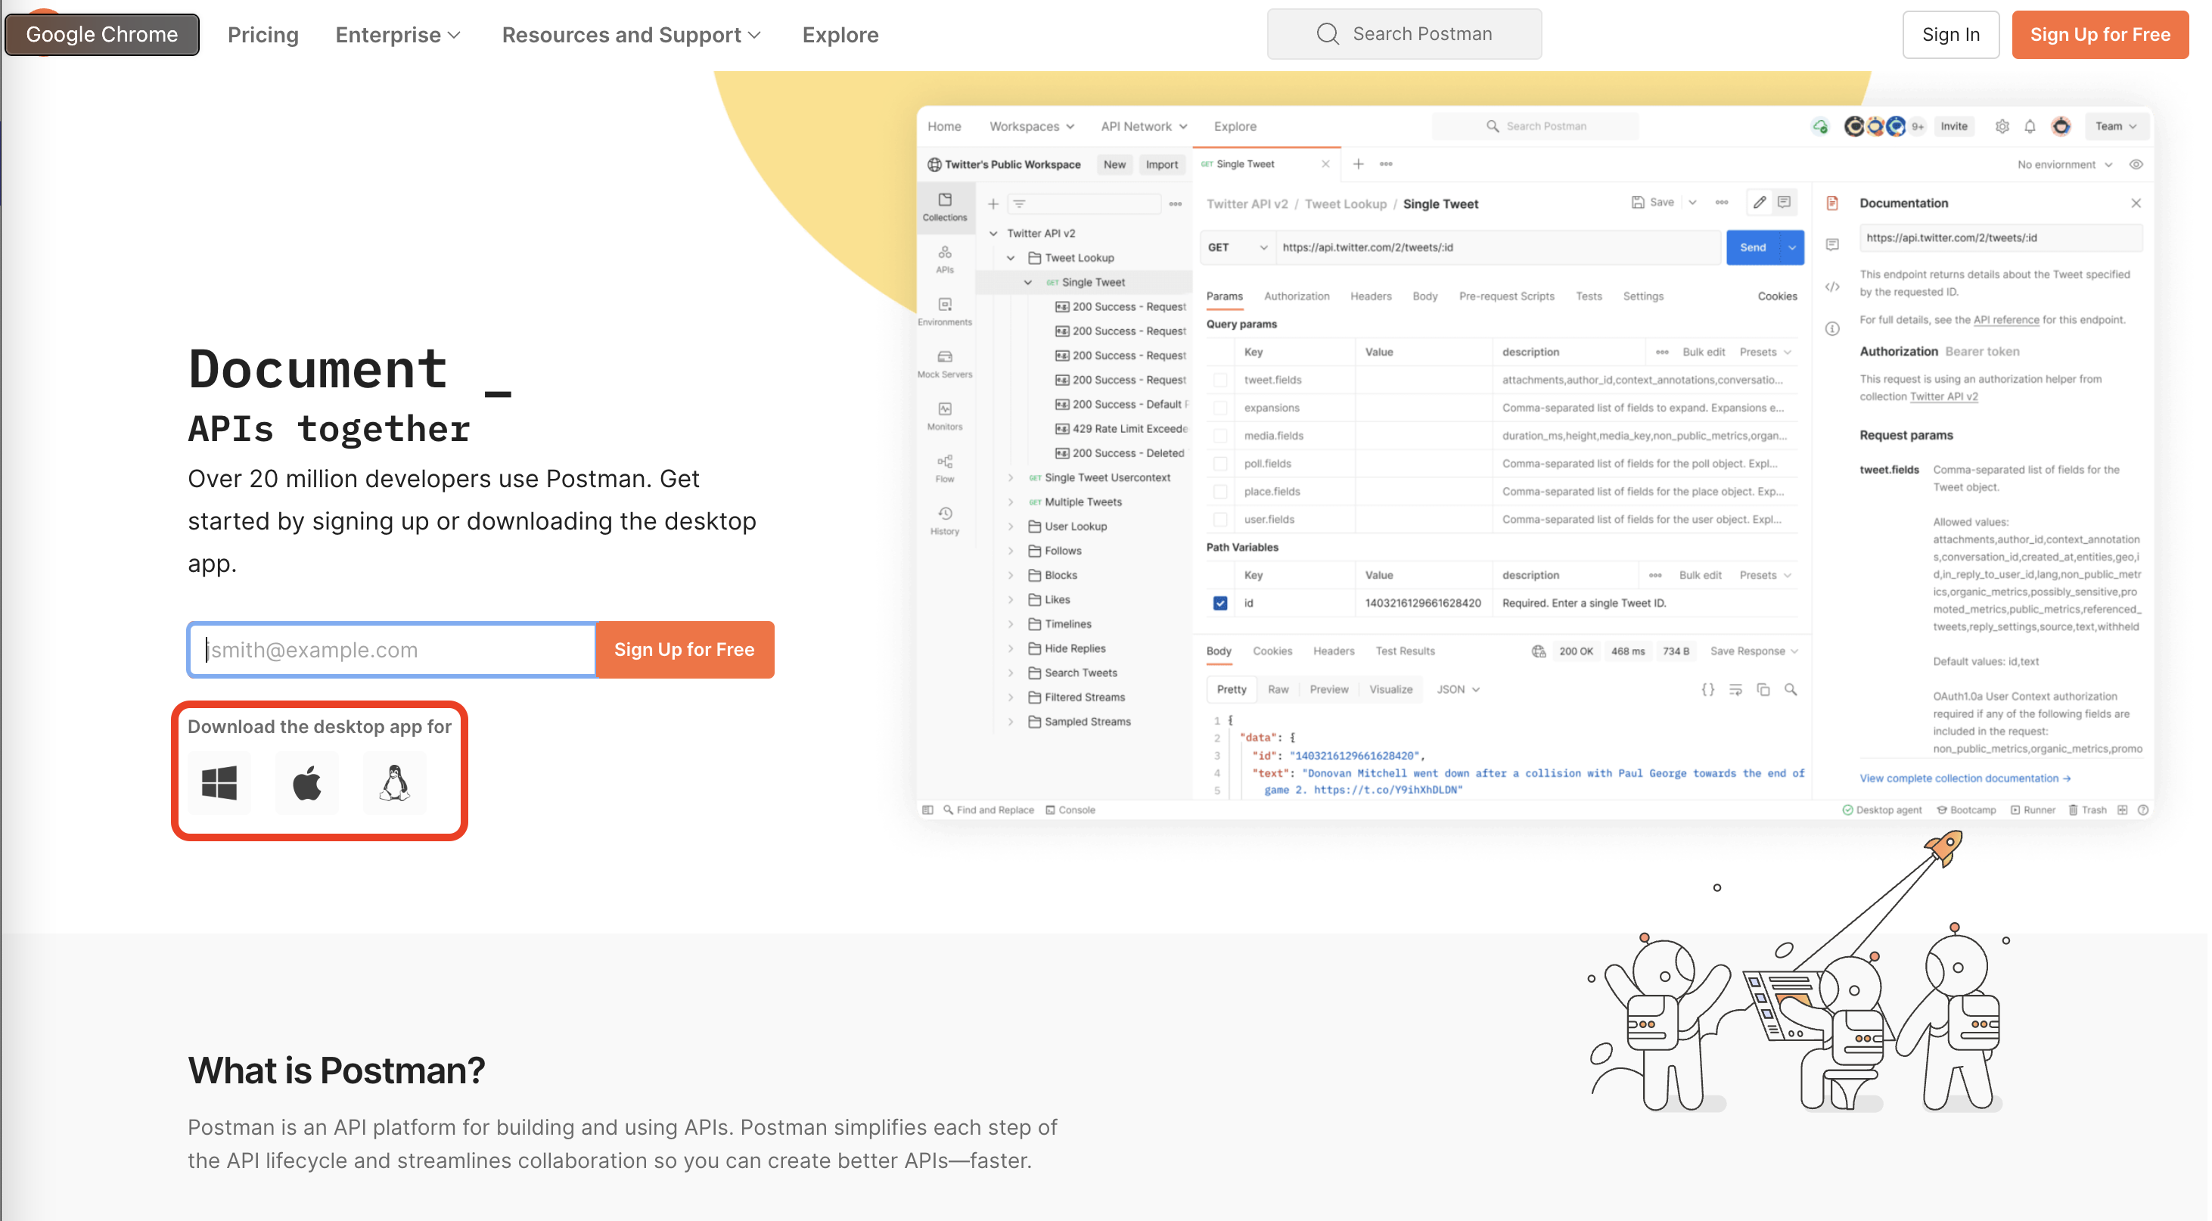Click the Linux penguin download icon
This screenshot has width=2212, height=1221.
[x=394, y=782]
